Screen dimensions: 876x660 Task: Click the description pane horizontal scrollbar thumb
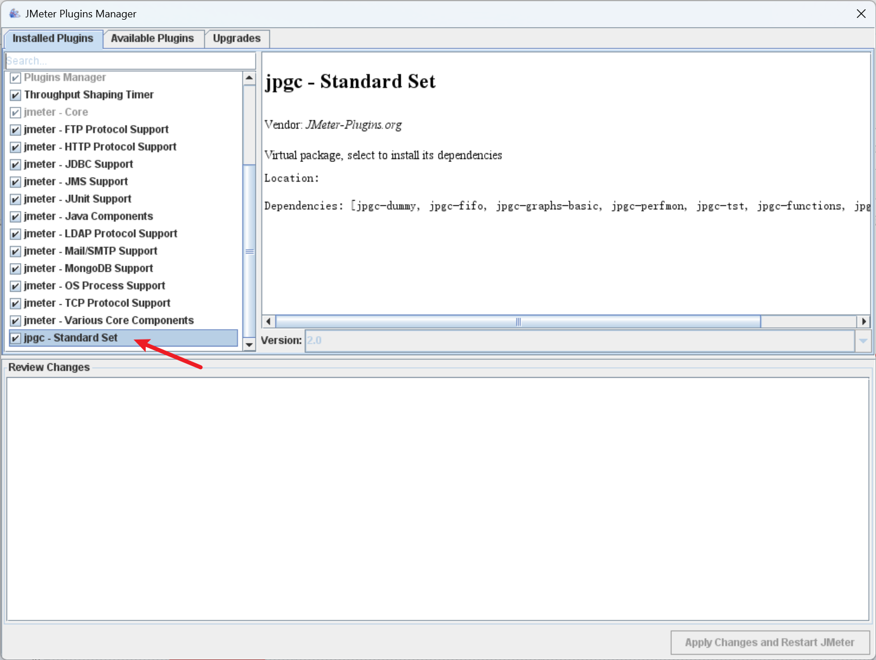point(518,322)
